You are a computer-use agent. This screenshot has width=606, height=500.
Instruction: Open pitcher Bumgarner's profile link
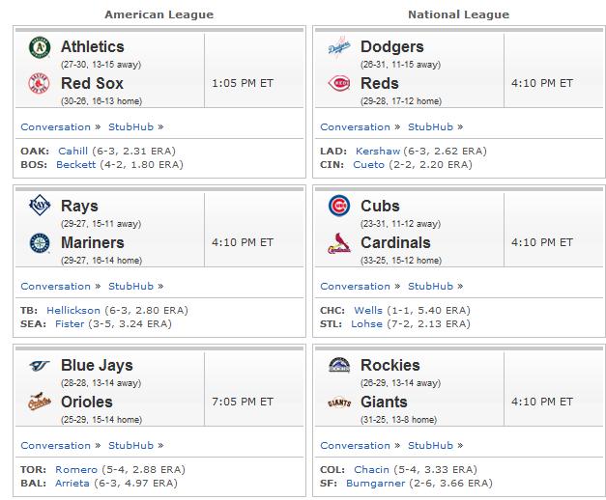(376, 483)
